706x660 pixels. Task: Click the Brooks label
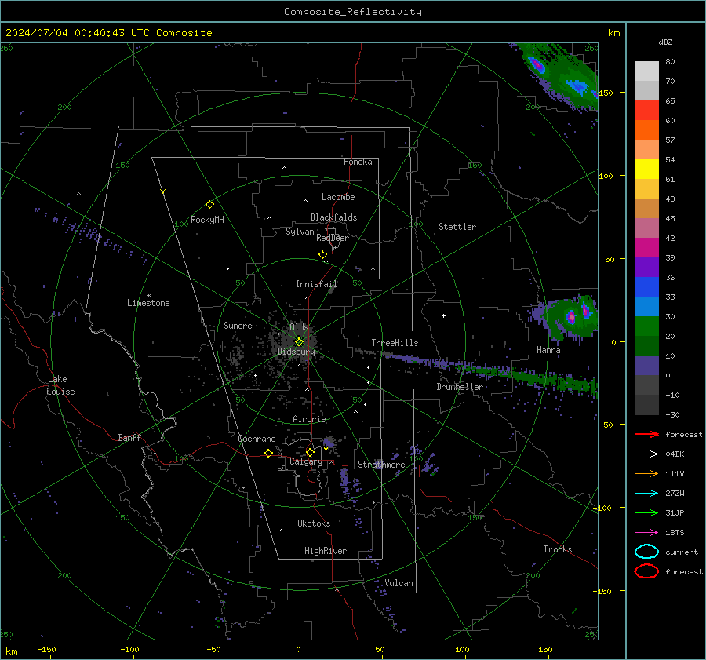558,549
